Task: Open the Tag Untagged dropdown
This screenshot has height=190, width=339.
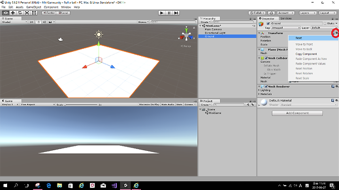Action: click(286, 28)
